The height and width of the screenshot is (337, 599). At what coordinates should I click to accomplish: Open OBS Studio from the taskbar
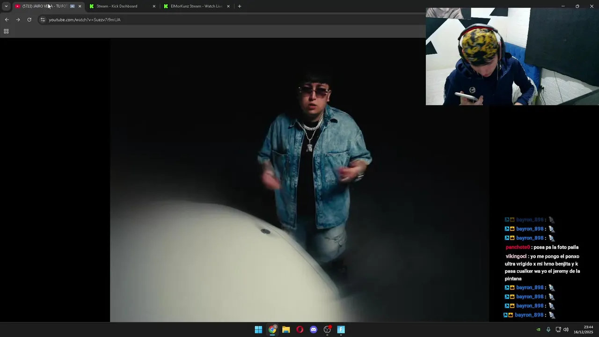(328, 330)
